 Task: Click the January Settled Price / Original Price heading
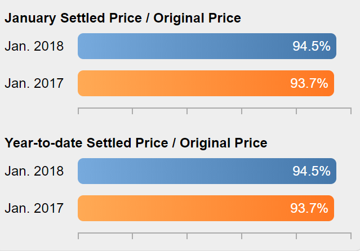[123, 18]
